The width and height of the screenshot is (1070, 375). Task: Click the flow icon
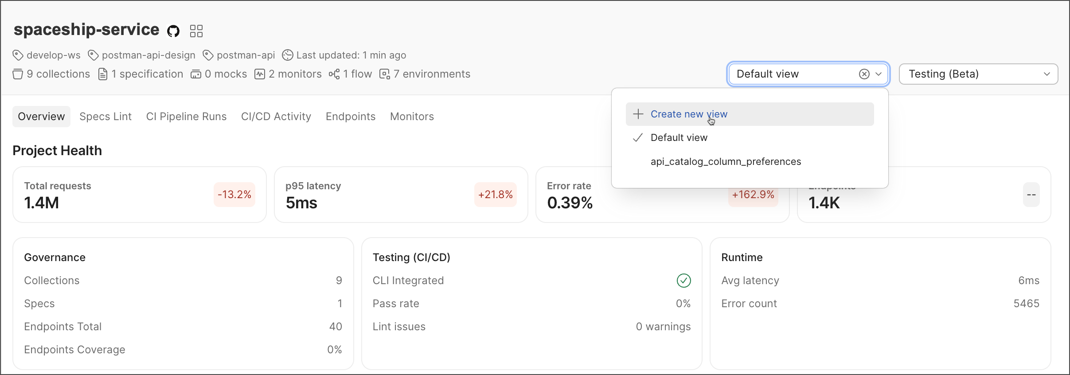tap(334, 74)
